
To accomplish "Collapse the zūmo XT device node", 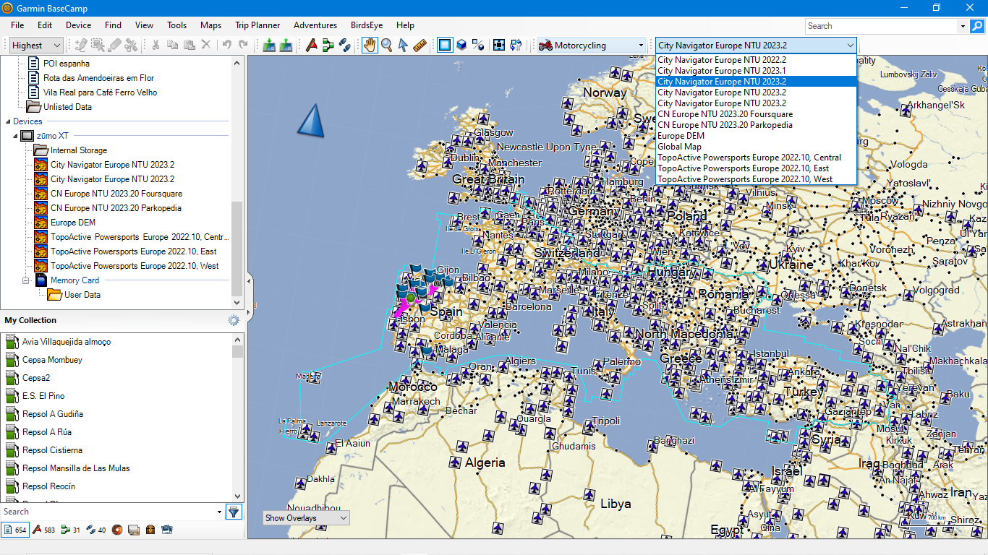I will 14,136.
